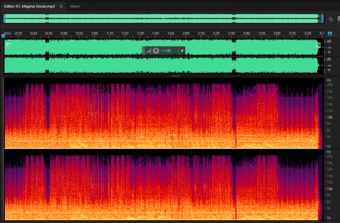Click the right handle of the overview navigator
340x223 pixels.
pos(322,19)
